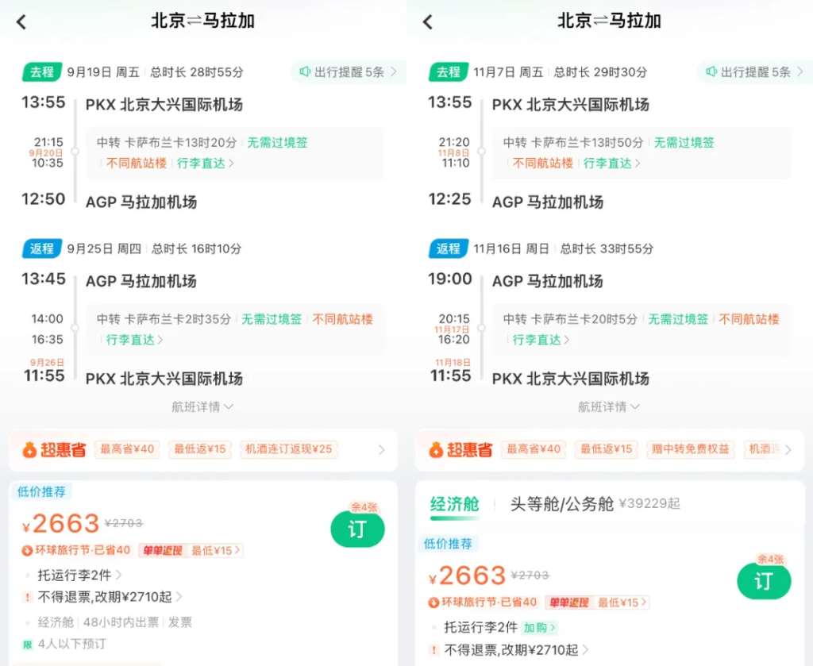Tap the 超惠省 money bag icon on the left
813x666 pixels.
coord(29,450)
